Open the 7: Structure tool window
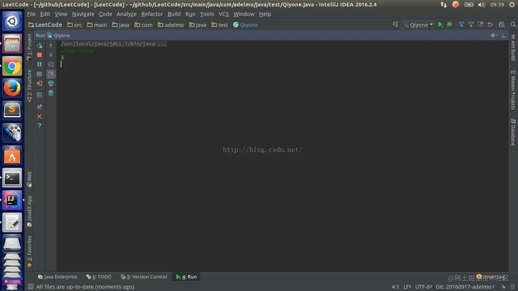The image size is (518, 291). click(30, 85)
